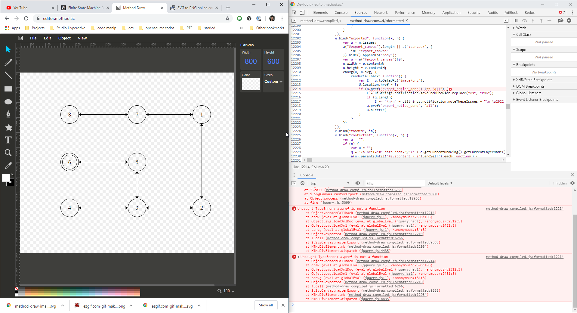Click the inspect element picker in DevTools
This screenshot has height=313, width=577.
pos(294,13)
